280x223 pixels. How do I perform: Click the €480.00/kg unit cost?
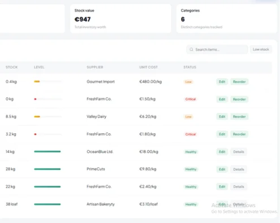click(x=150, y=82)
